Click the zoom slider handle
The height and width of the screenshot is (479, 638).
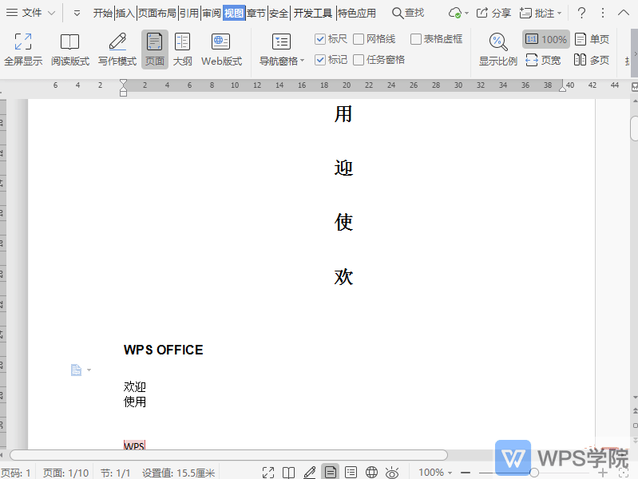pyautogui.click(x=534, y=473)
